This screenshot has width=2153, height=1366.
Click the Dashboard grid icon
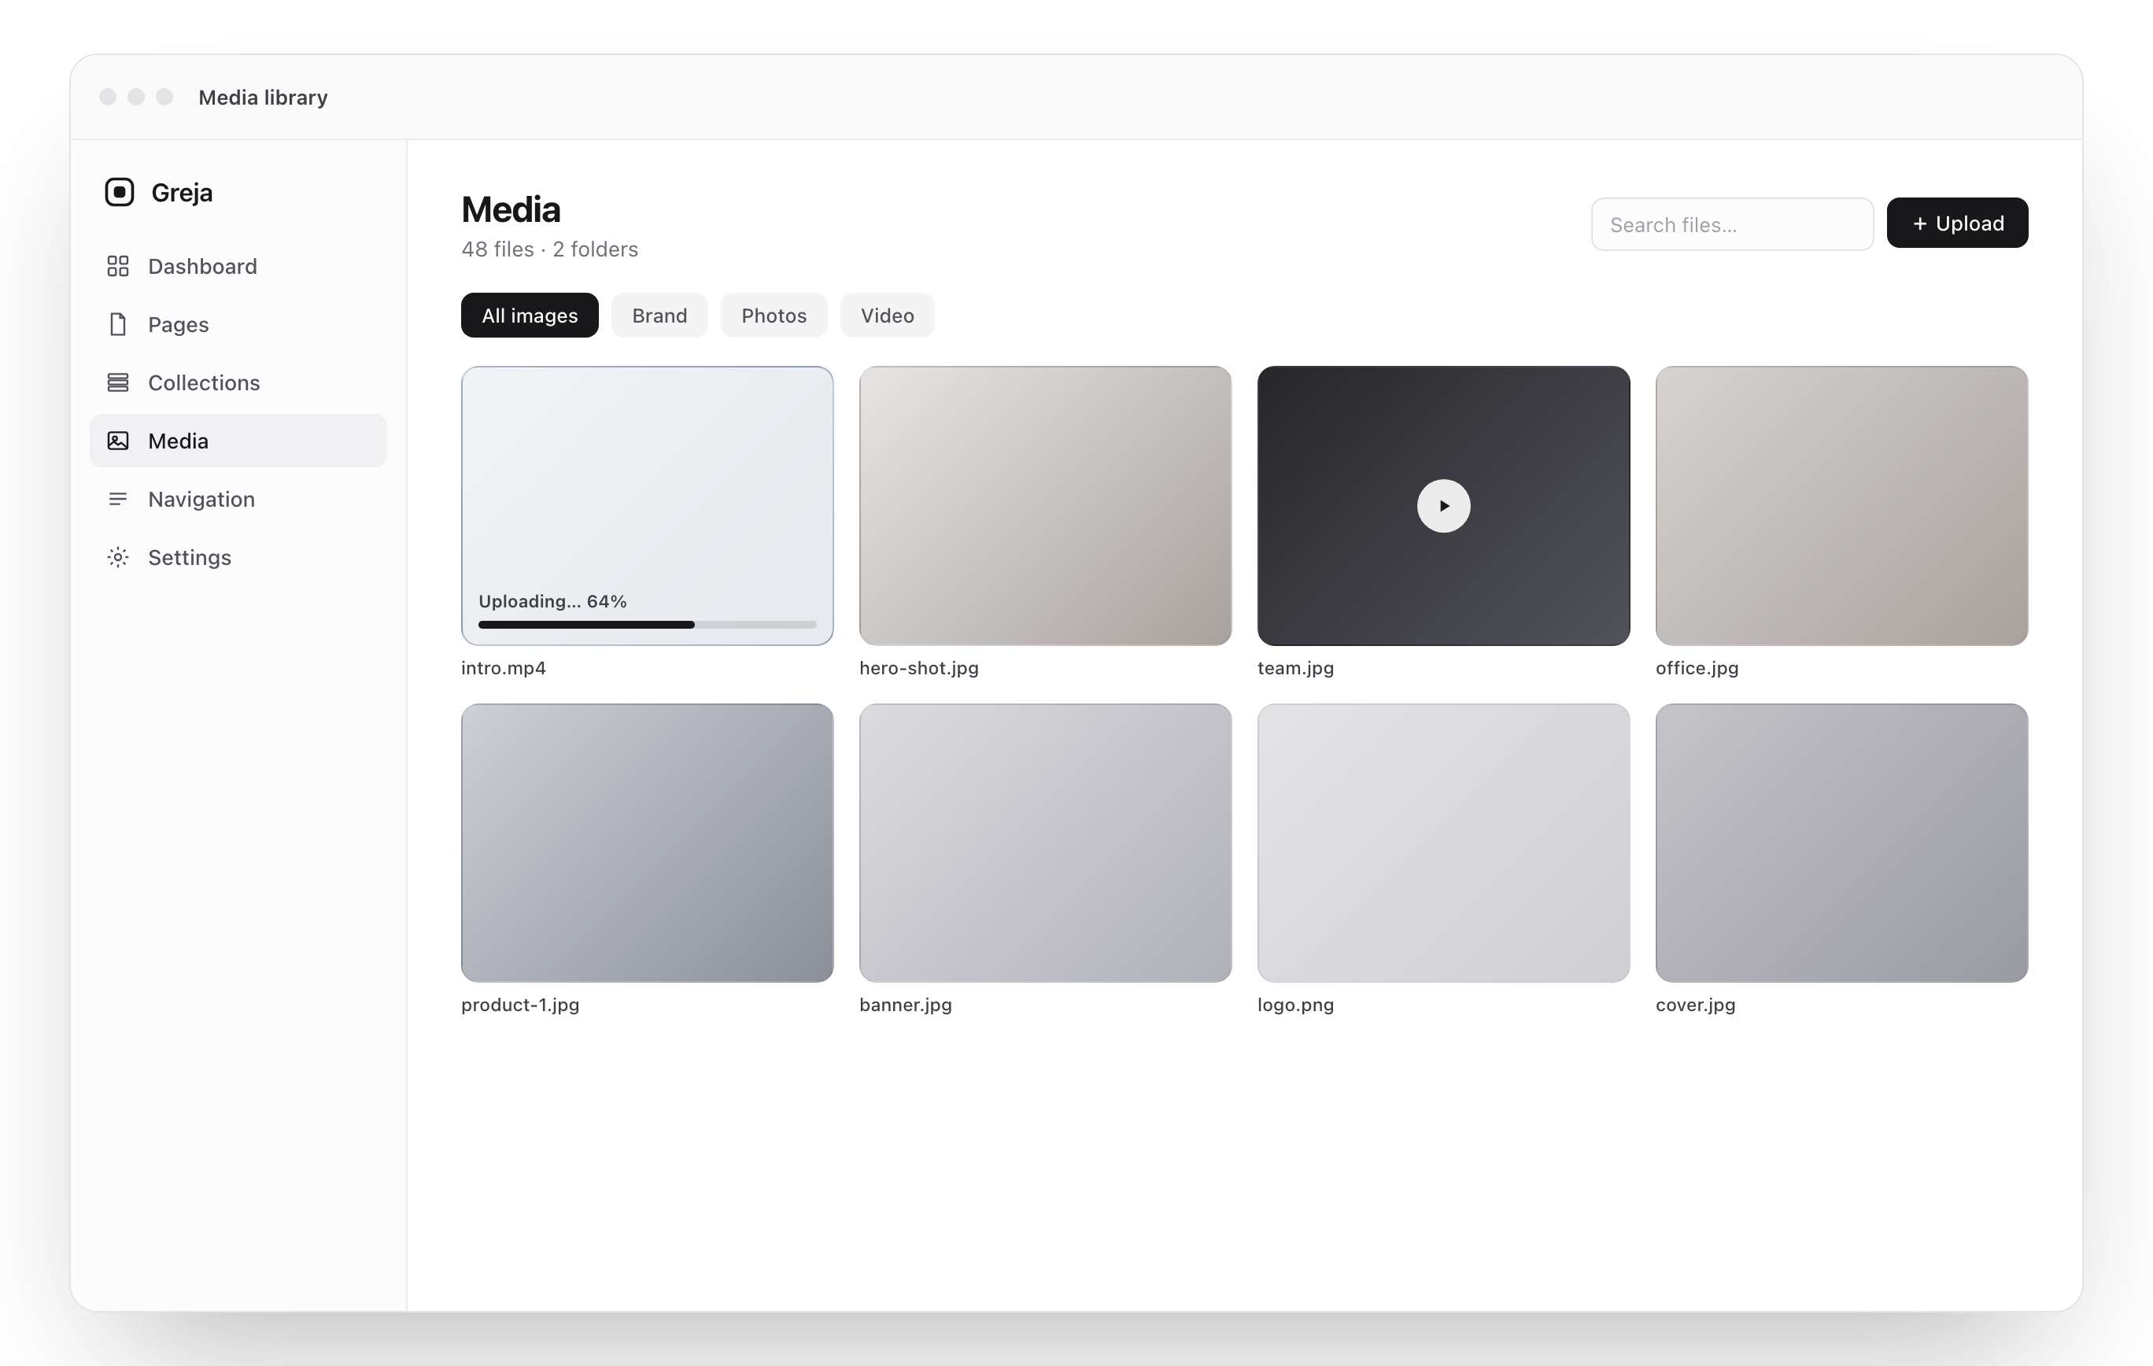tap(118, 267)
